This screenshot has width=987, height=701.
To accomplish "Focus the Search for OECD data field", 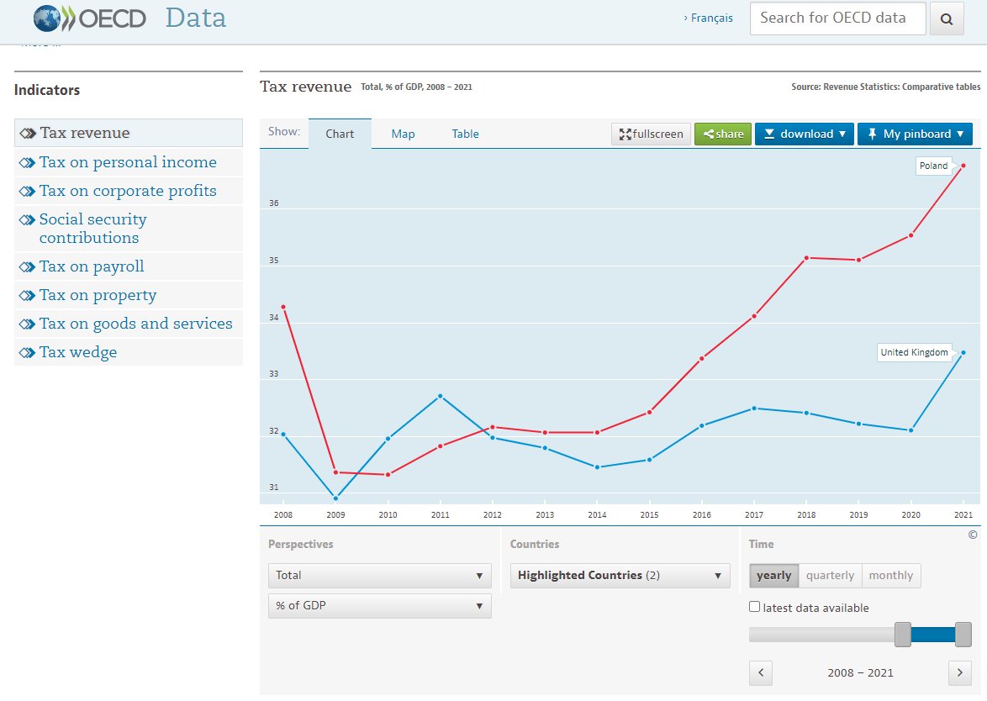I will click(x=838, y=18).
